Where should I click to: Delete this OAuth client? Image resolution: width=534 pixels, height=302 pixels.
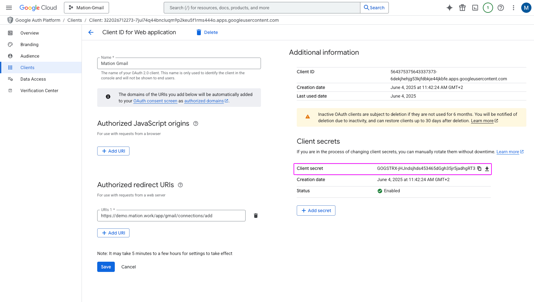[x=207, y=32]
